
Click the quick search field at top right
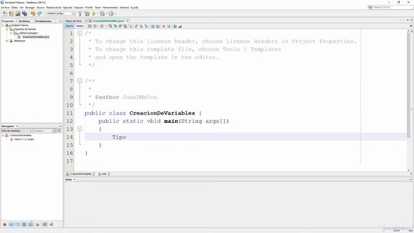pyautogui.click(x=391, y=7)
